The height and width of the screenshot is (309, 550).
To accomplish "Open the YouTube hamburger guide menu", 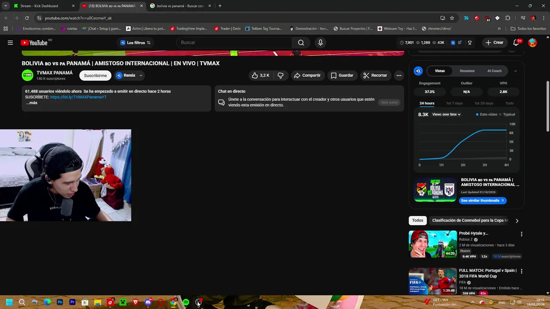I will coord(10,42).
